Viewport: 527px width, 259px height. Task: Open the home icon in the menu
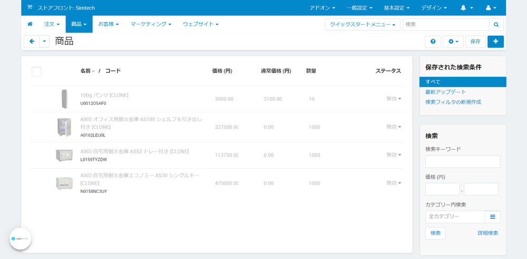pos(30,24)
